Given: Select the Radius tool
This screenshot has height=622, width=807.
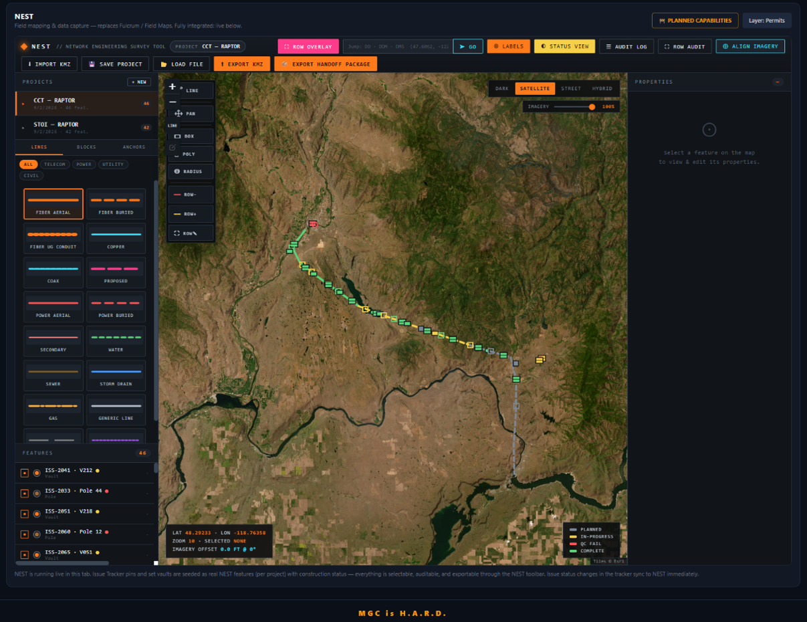Looking at the screenshot, I should click(x=191, y=171).
